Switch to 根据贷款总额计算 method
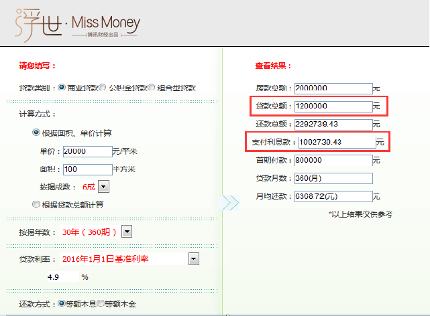This screenshot has width=430, height=316. (36, 204)
